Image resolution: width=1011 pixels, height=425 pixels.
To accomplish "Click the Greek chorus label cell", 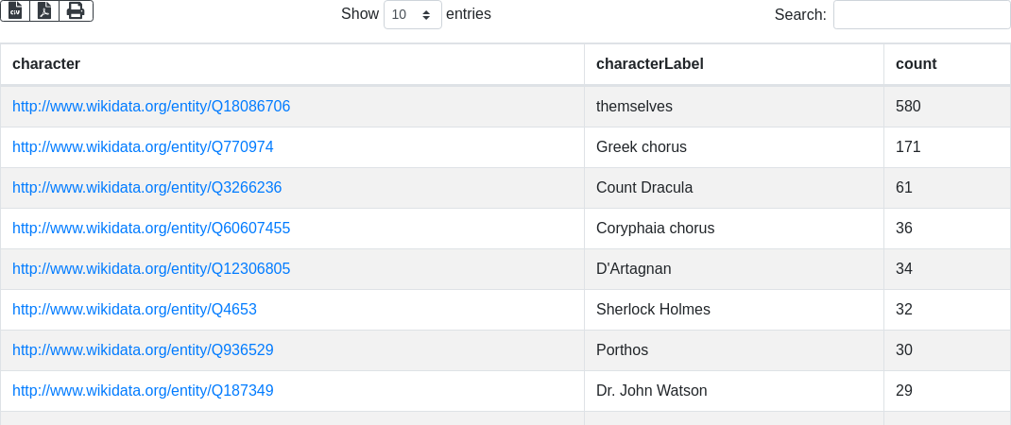I will pyautogui.click(x=642, y=147).
